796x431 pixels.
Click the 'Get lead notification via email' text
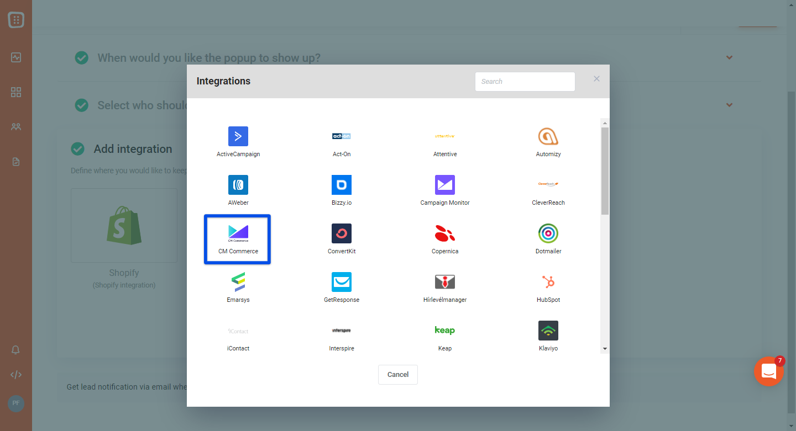(x=127, y=387)
